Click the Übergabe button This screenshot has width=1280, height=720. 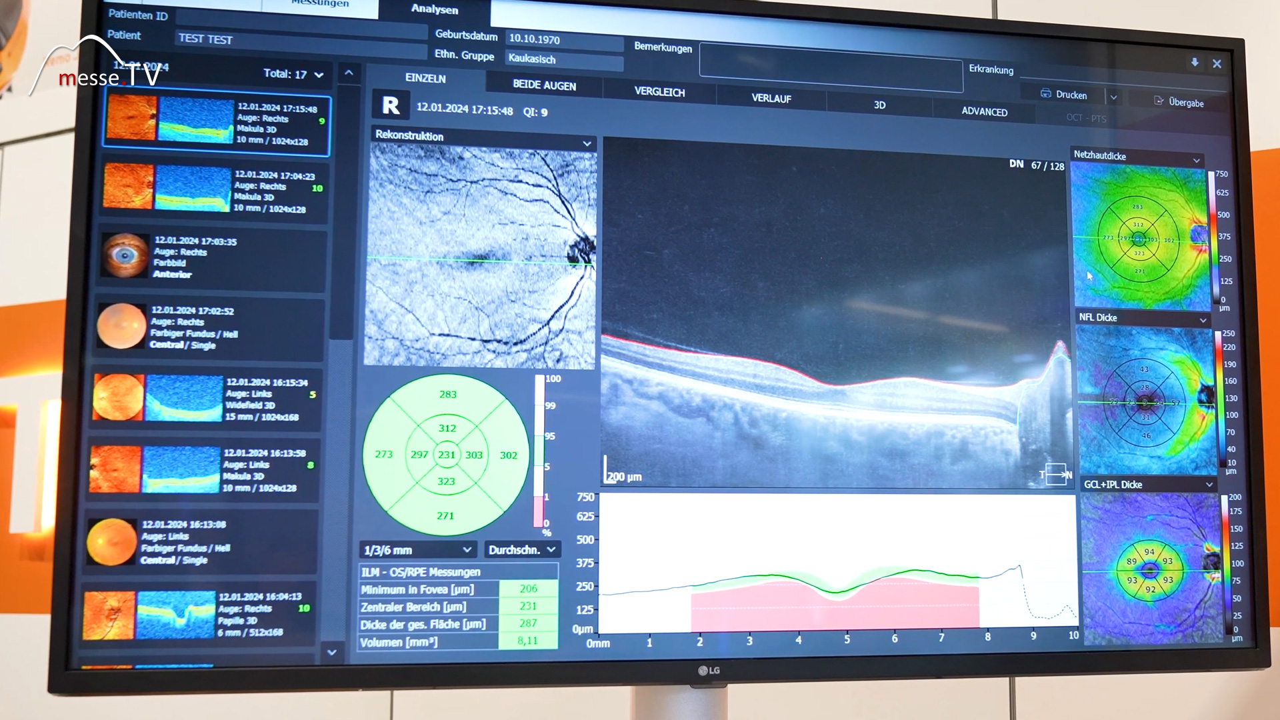pyautogui.click(x=1179, y=102)
